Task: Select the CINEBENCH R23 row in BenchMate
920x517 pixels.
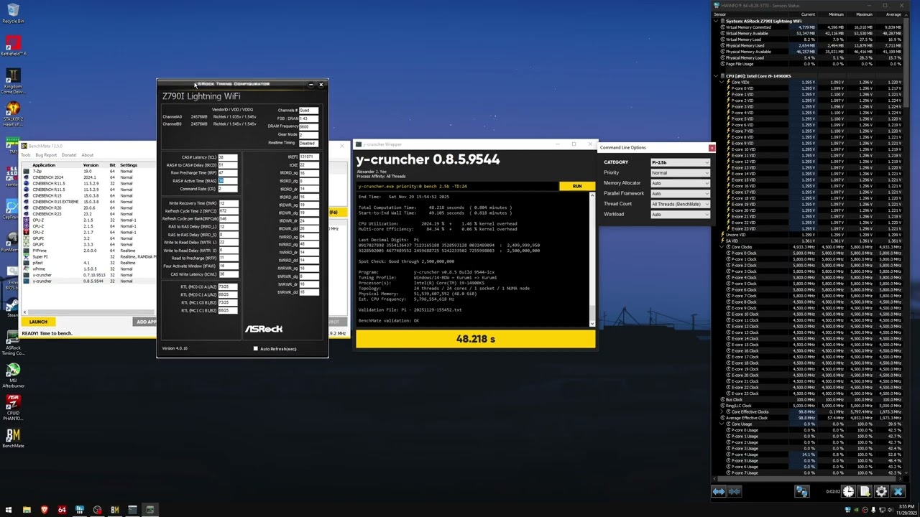Action: (x=89, y=214)
